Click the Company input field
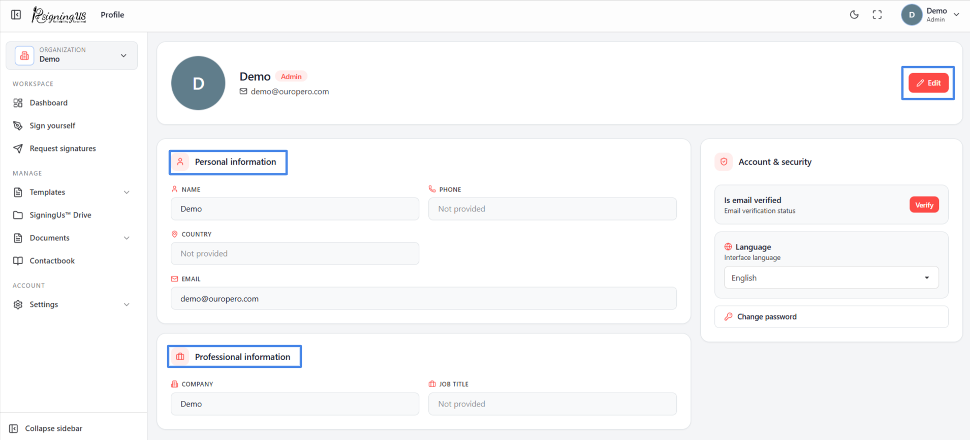This screenshot has width=970, height=440. 295,404
